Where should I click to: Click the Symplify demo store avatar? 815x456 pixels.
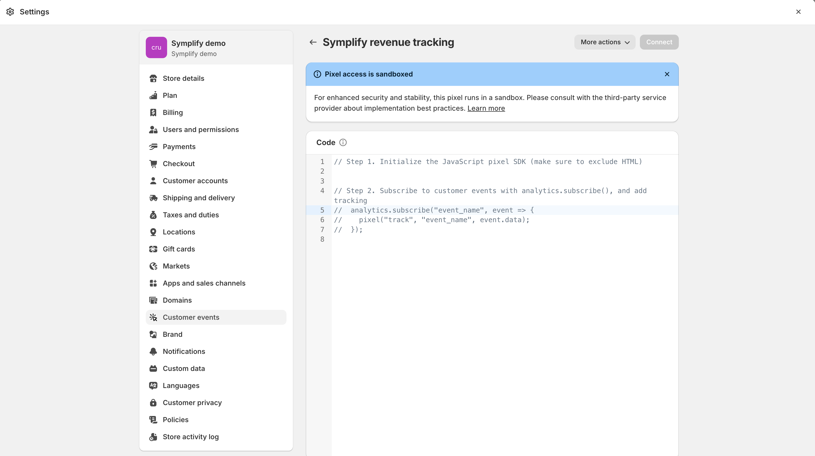[x=156, y=47]
